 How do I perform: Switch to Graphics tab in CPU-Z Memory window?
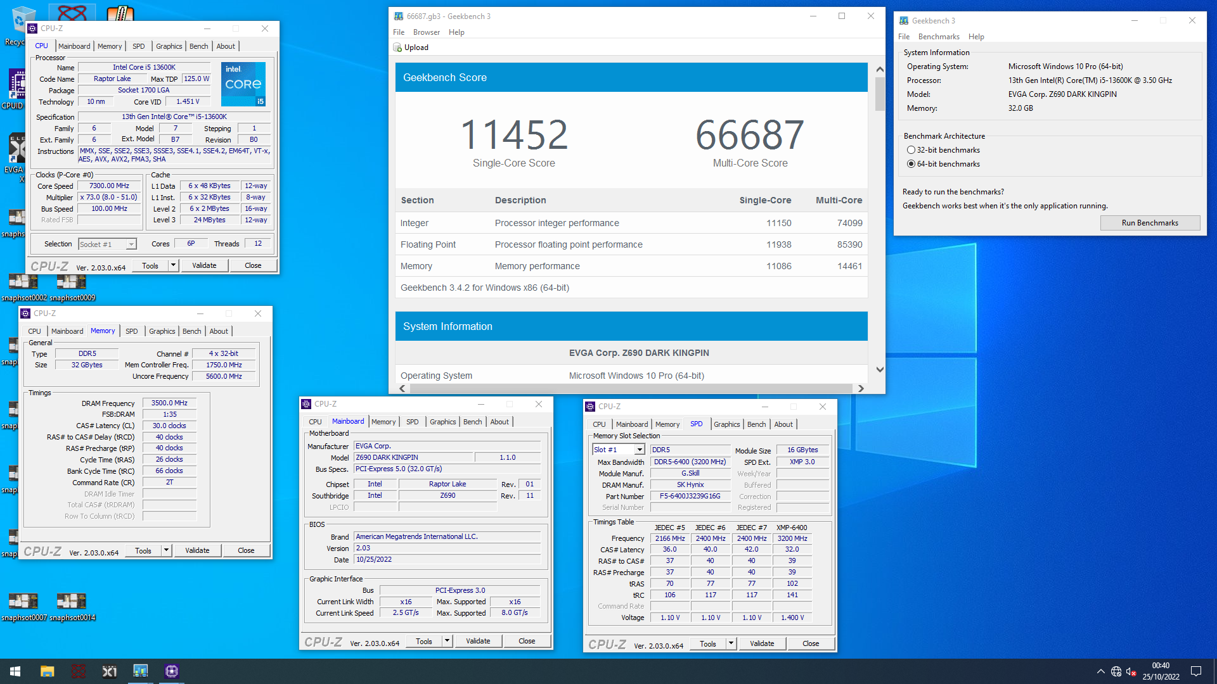162,331
